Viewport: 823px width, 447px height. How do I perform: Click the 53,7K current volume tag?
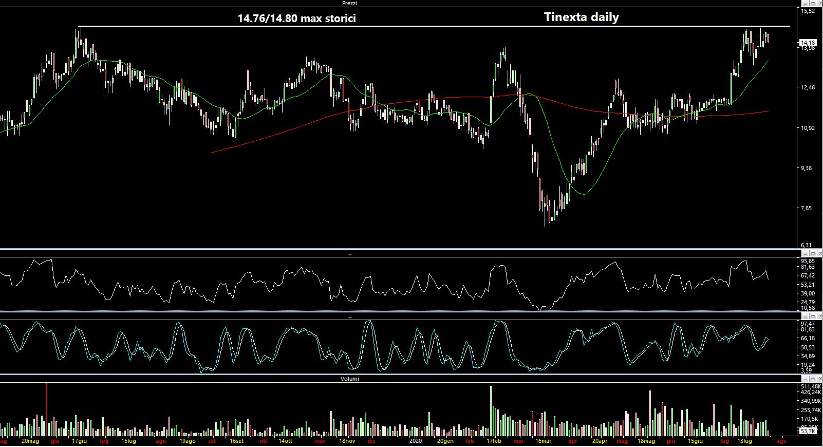click(x=808, y=431)
